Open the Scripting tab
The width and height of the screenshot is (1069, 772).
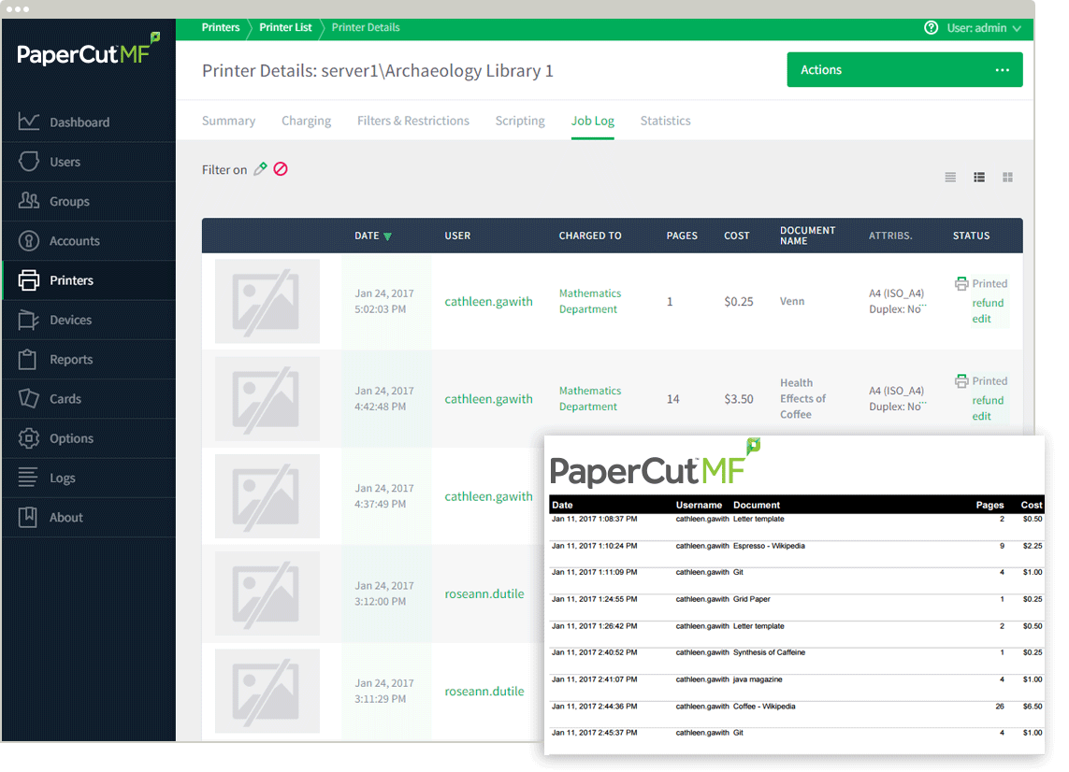pyautogui.click(x=520, y=121)
